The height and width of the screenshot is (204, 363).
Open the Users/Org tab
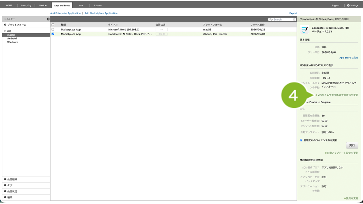[x=26, y=5]
